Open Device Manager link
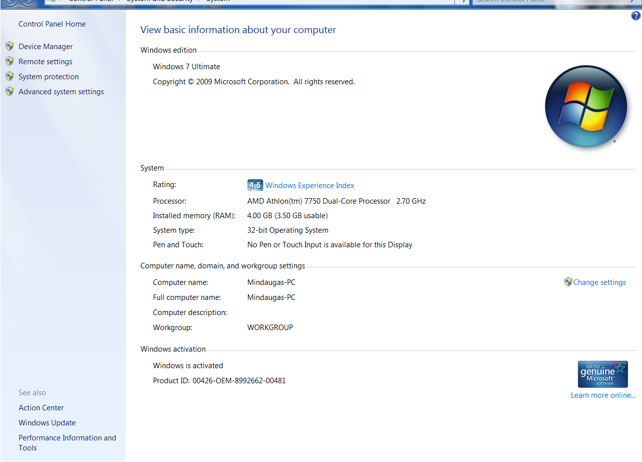This screenshot has width=642, height=462. coord(46,47)
